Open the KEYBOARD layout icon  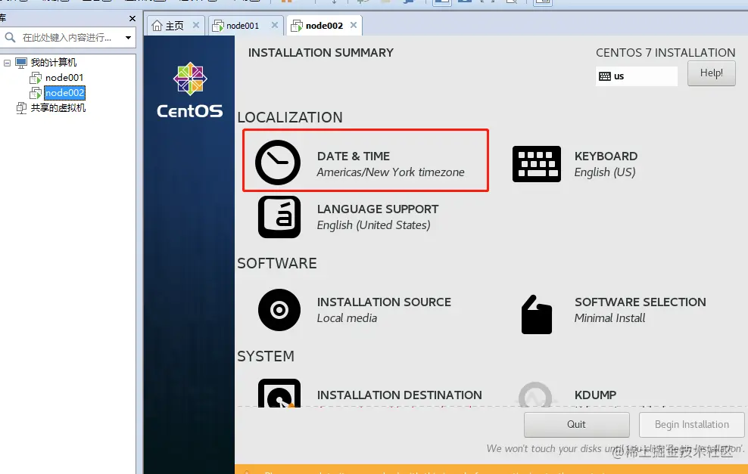537,164
